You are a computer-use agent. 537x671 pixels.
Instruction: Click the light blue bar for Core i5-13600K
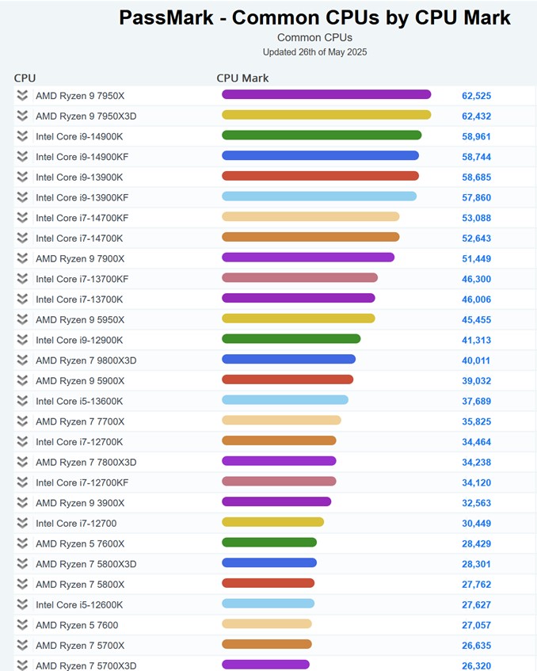point(285,400)
